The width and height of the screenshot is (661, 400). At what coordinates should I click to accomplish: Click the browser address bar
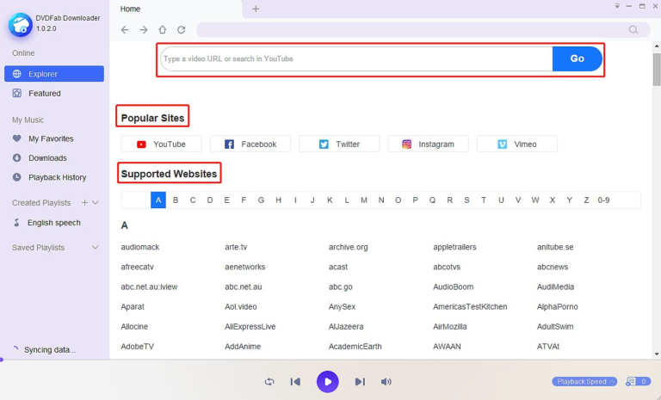(x=423, y=30)
